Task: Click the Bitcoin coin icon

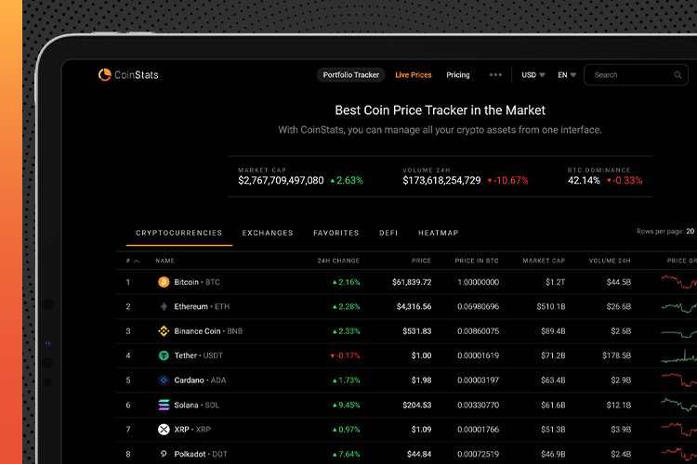Action: click(164, 282)
